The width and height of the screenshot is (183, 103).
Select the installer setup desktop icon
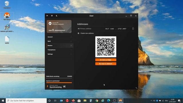pyautogui.click(x=7, y=28)
